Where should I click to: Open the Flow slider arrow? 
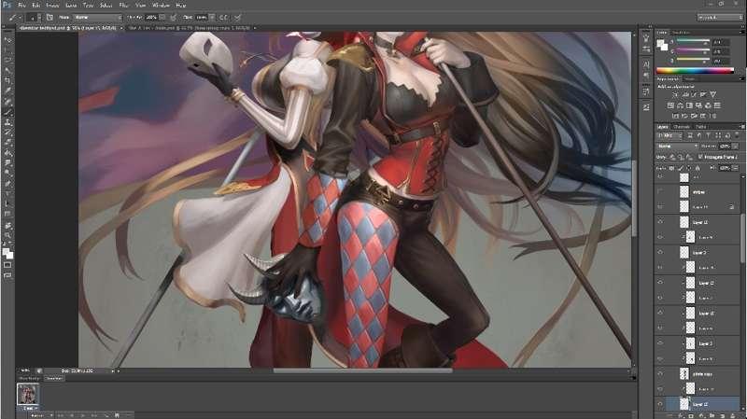click(212, 17)
